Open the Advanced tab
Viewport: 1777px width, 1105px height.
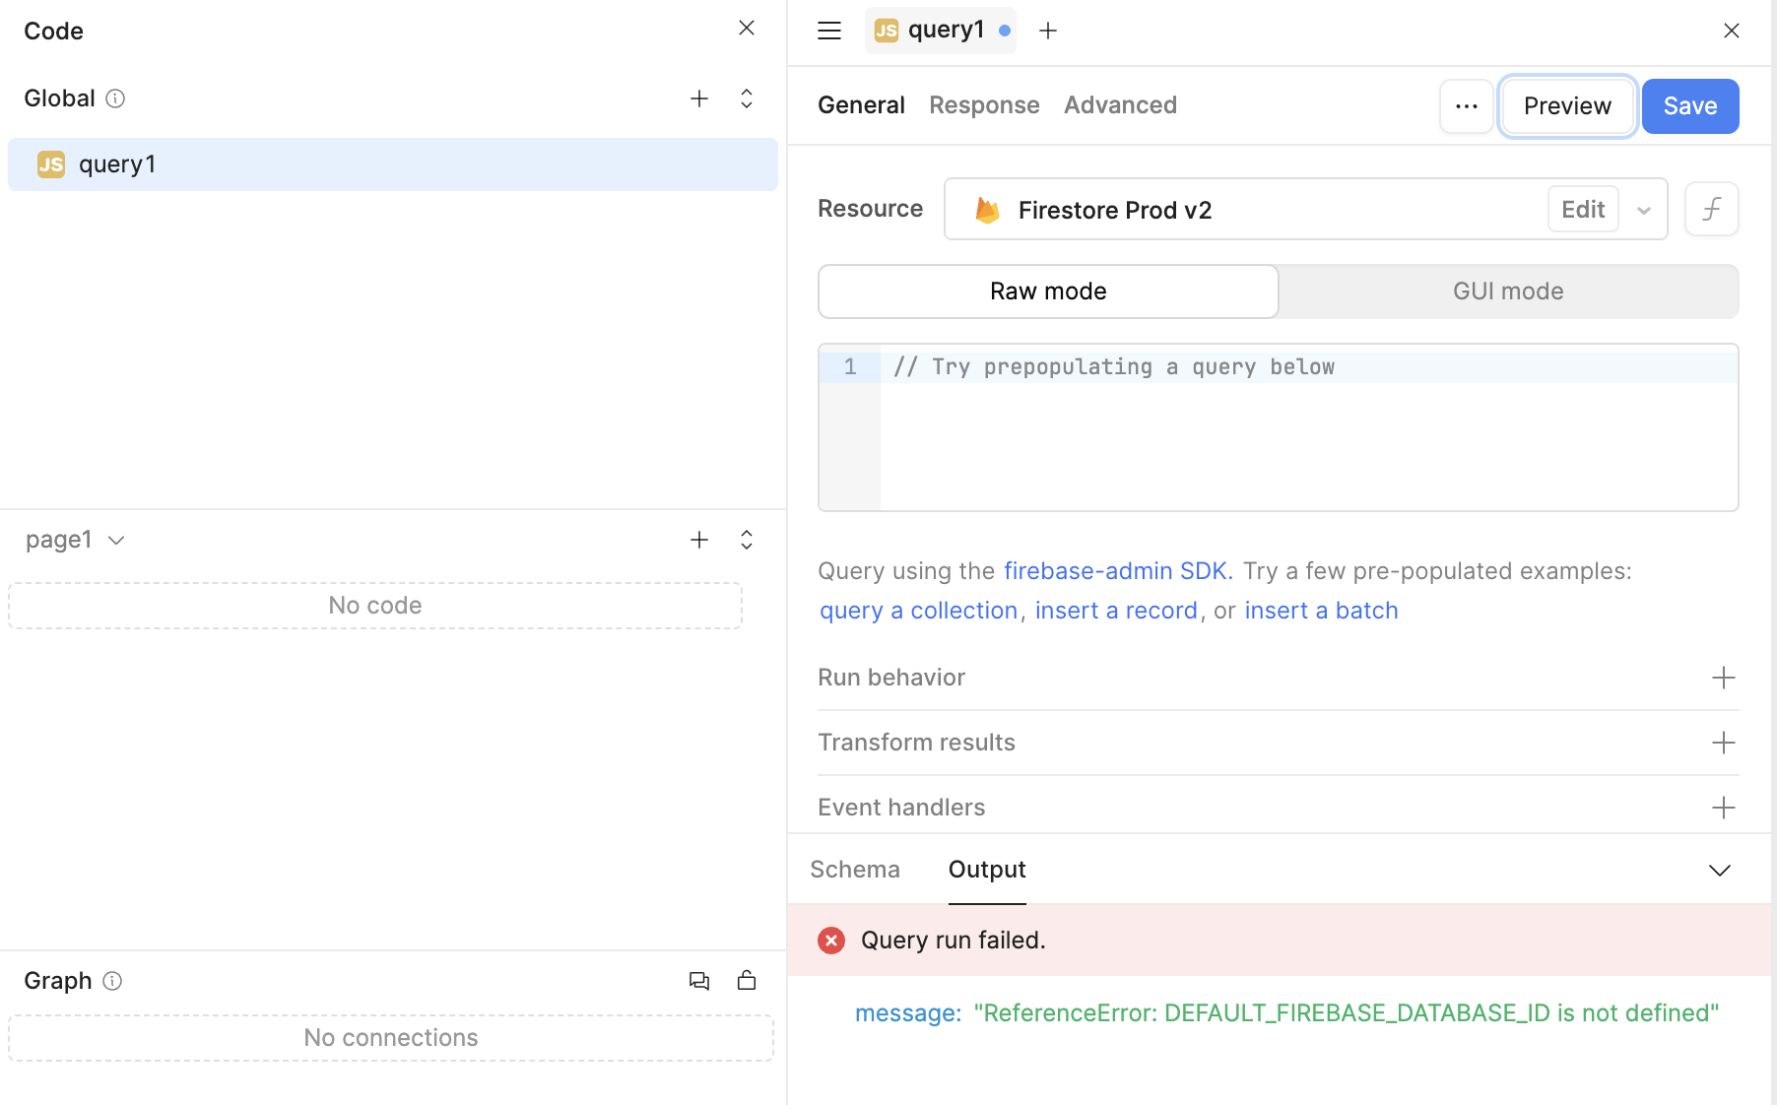(1120, 105)
